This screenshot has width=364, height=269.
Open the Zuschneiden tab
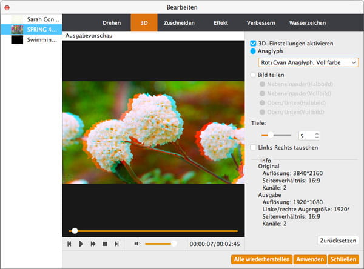[x=179, y=23]
